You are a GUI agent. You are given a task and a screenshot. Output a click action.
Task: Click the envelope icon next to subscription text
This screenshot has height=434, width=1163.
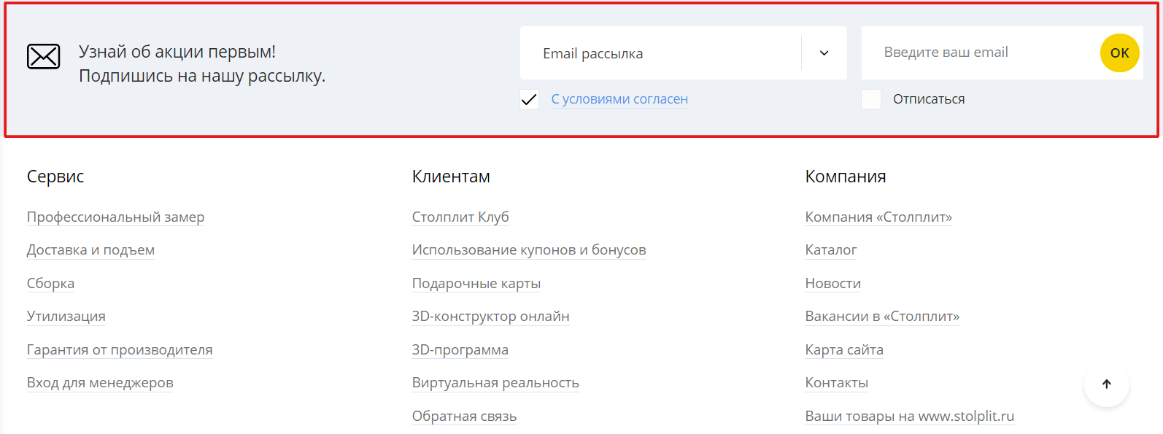[x=44, y=55]
